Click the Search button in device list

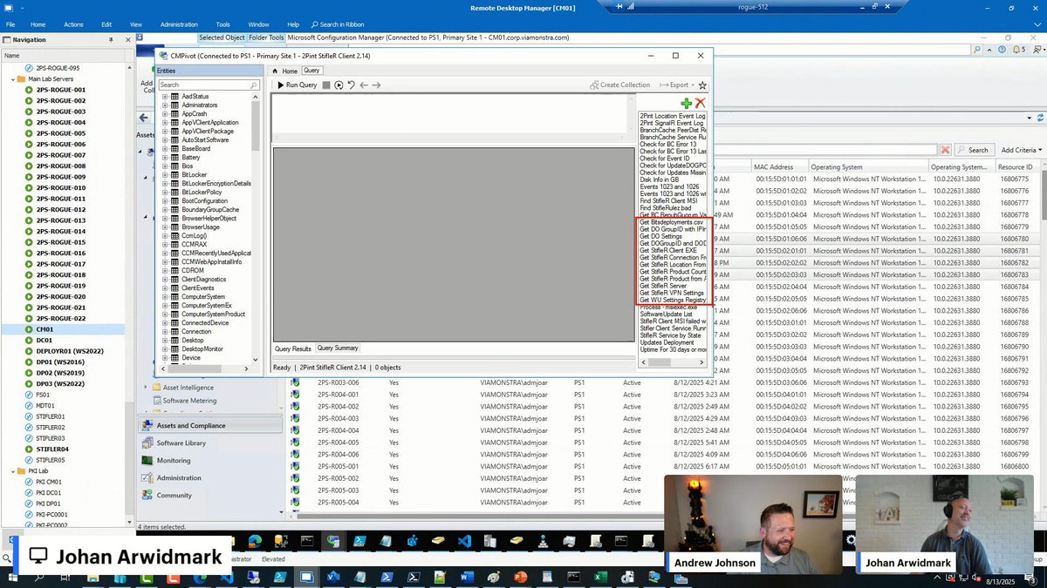click(973, 150)
